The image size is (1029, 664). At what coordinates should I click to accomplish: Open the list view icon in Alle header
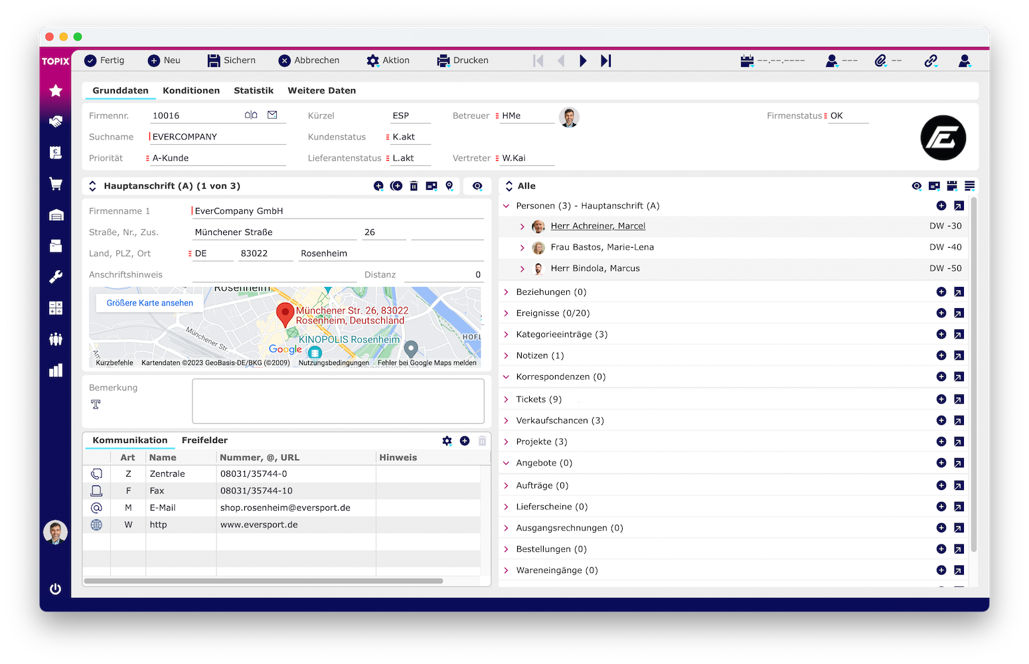pyautogui.click(x=970, y=186)
